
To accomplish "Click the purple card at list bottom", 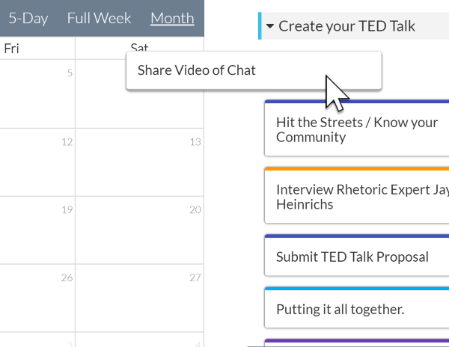I will point(356,343).
